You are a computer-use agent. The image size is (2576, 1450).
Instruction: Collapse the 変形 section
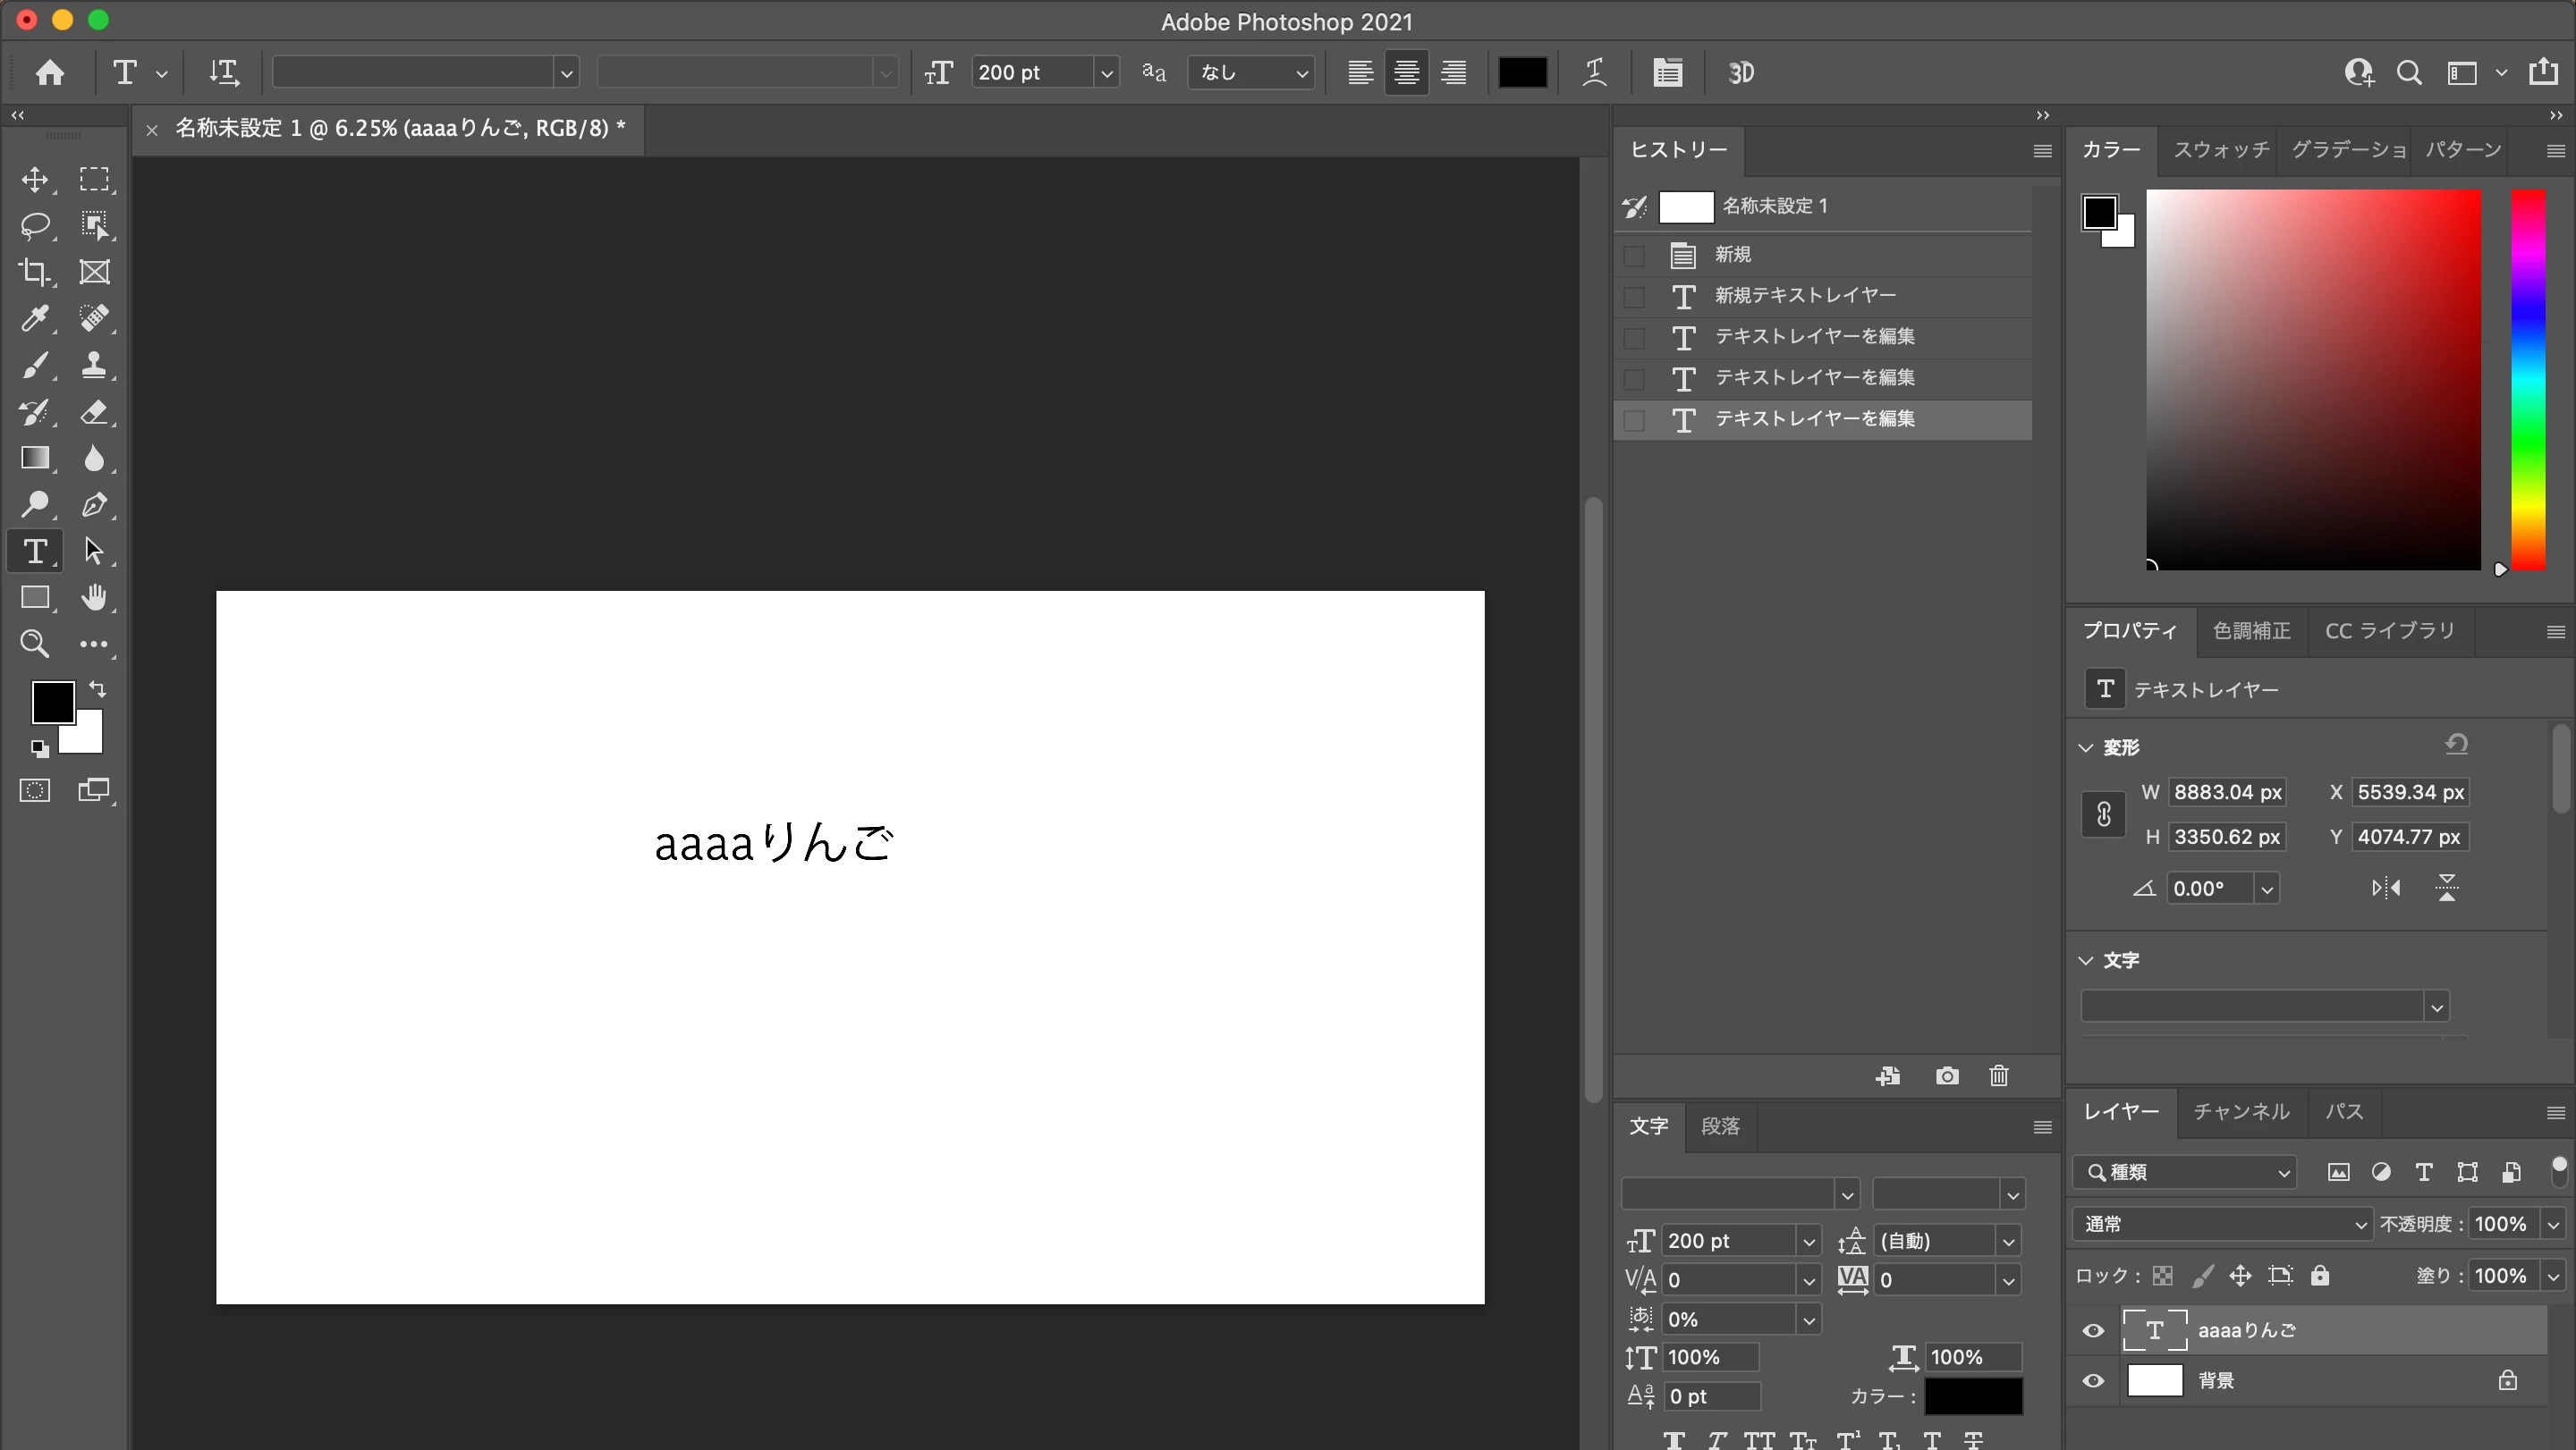2086,747
